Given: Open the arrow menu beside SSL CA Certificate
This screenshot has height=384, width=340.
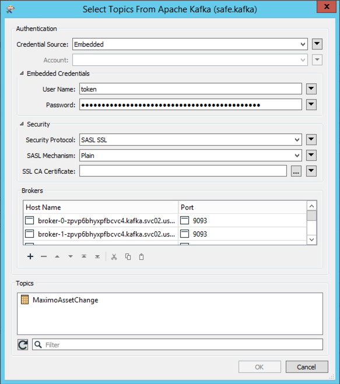Looking at the screenshot, I should [x=311, y=171].
